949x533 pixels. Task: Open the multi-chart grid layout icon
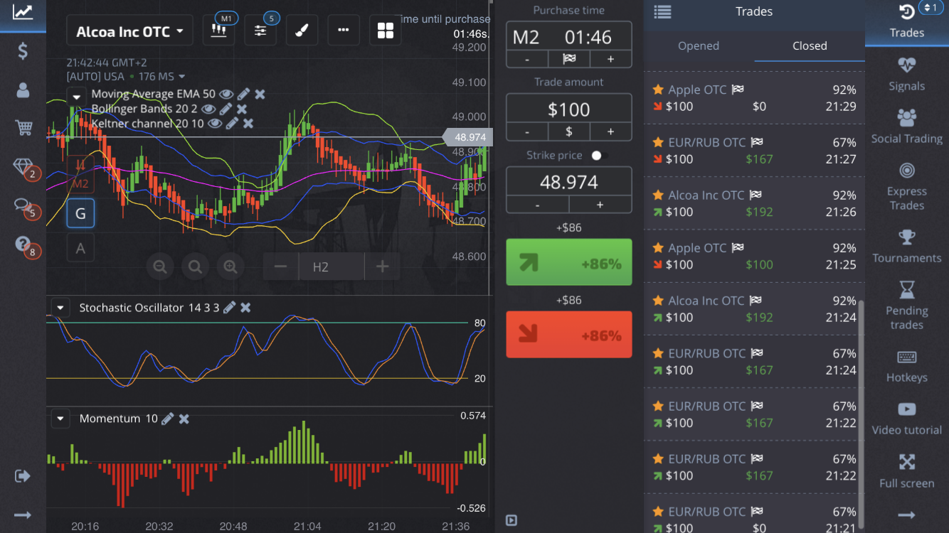(386, 31)
